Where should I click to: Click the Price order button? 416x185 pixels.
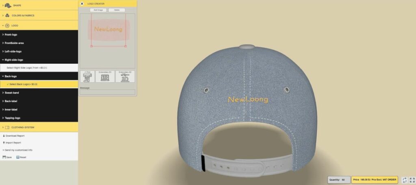375,180
